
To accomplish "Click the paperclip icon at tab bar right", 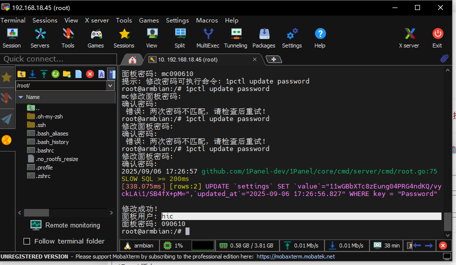I will point(444,58).
